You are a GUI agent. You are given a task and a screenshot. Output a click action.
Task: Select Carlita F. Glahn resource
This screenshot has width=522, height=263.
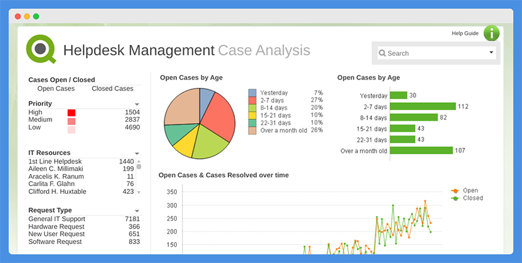(81, 184)
